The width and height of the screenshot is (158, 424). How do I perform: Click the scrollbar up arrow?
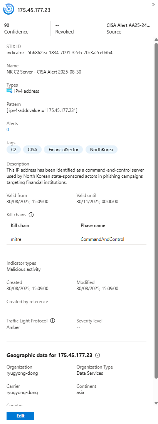click(x=156, y=40)
